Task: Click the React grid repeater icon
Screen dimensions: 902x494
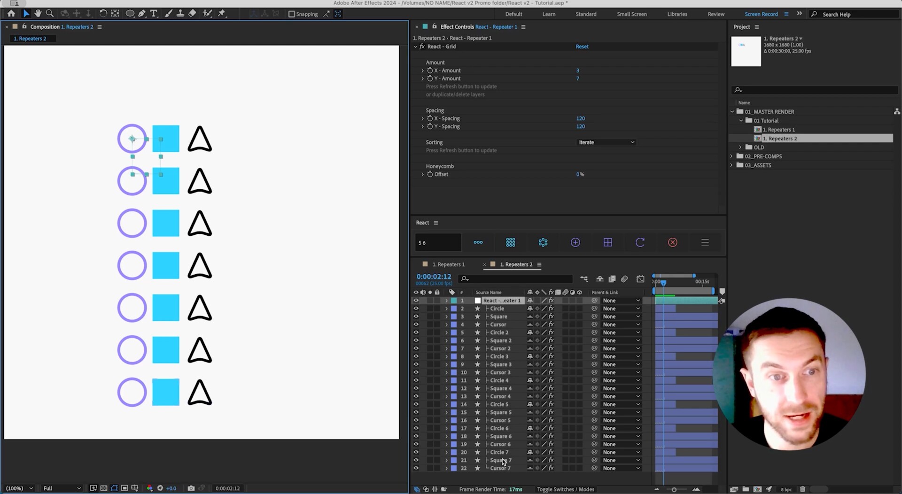Action: click(511, 242)
